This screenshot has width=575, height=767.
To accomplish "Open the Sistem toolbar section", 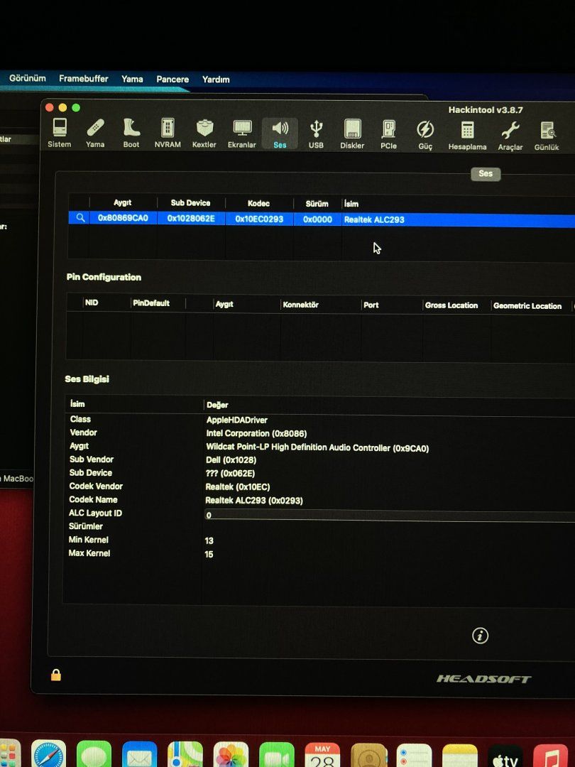I will pyautogui.click(x=59, y=133).
